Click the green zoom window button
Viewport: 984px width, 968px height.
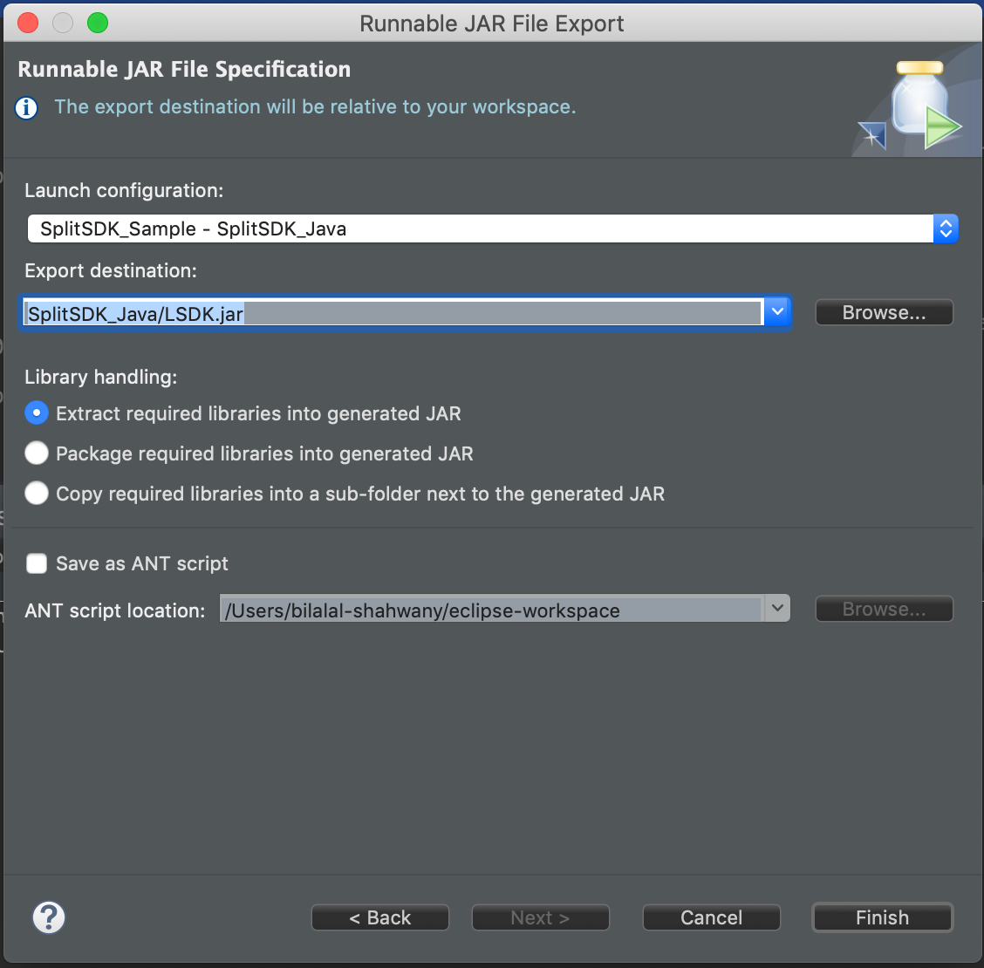click(98, 23)
